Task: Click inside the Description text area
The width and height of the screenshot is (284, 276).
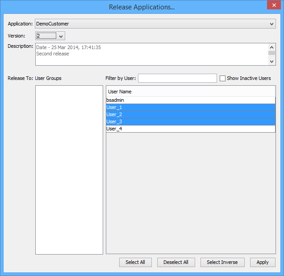Action: [152, 54]
